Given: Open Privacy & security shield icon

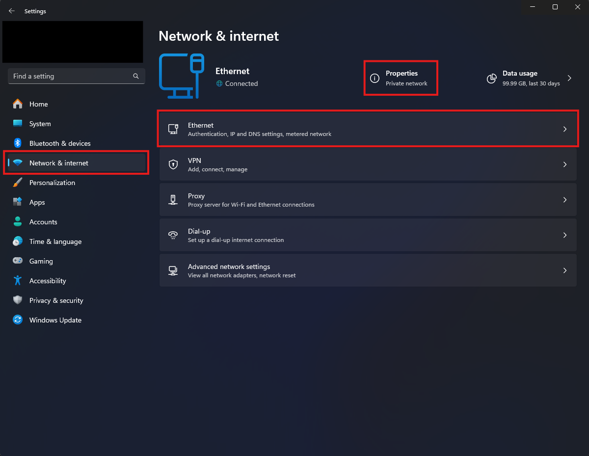Looking at the screenshot, I should (18, 300).
